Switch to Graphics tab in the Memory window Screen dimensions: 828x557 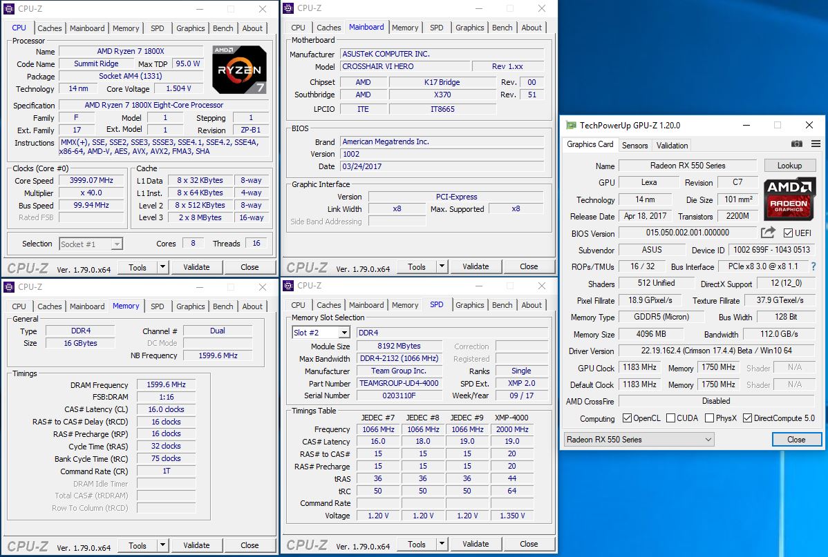coord(191,306)
